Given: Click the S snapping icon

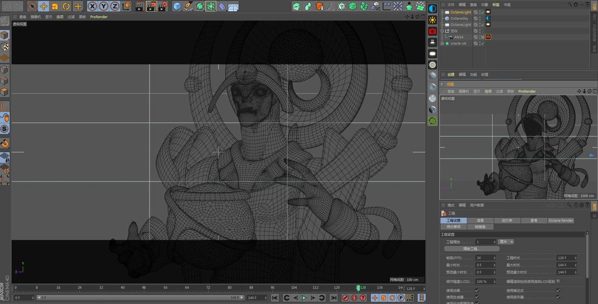Looking at the screenshot, I should tap(5, 129).
